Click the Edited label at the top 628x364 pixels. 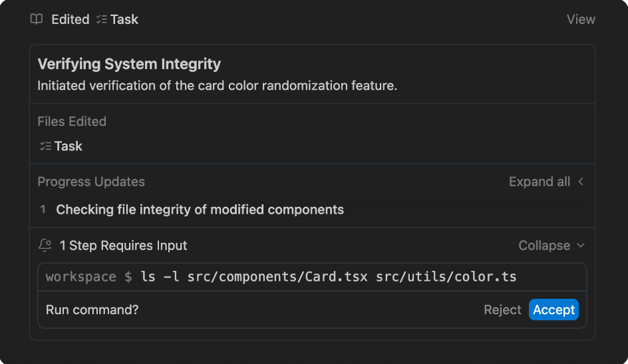(70, 19)
